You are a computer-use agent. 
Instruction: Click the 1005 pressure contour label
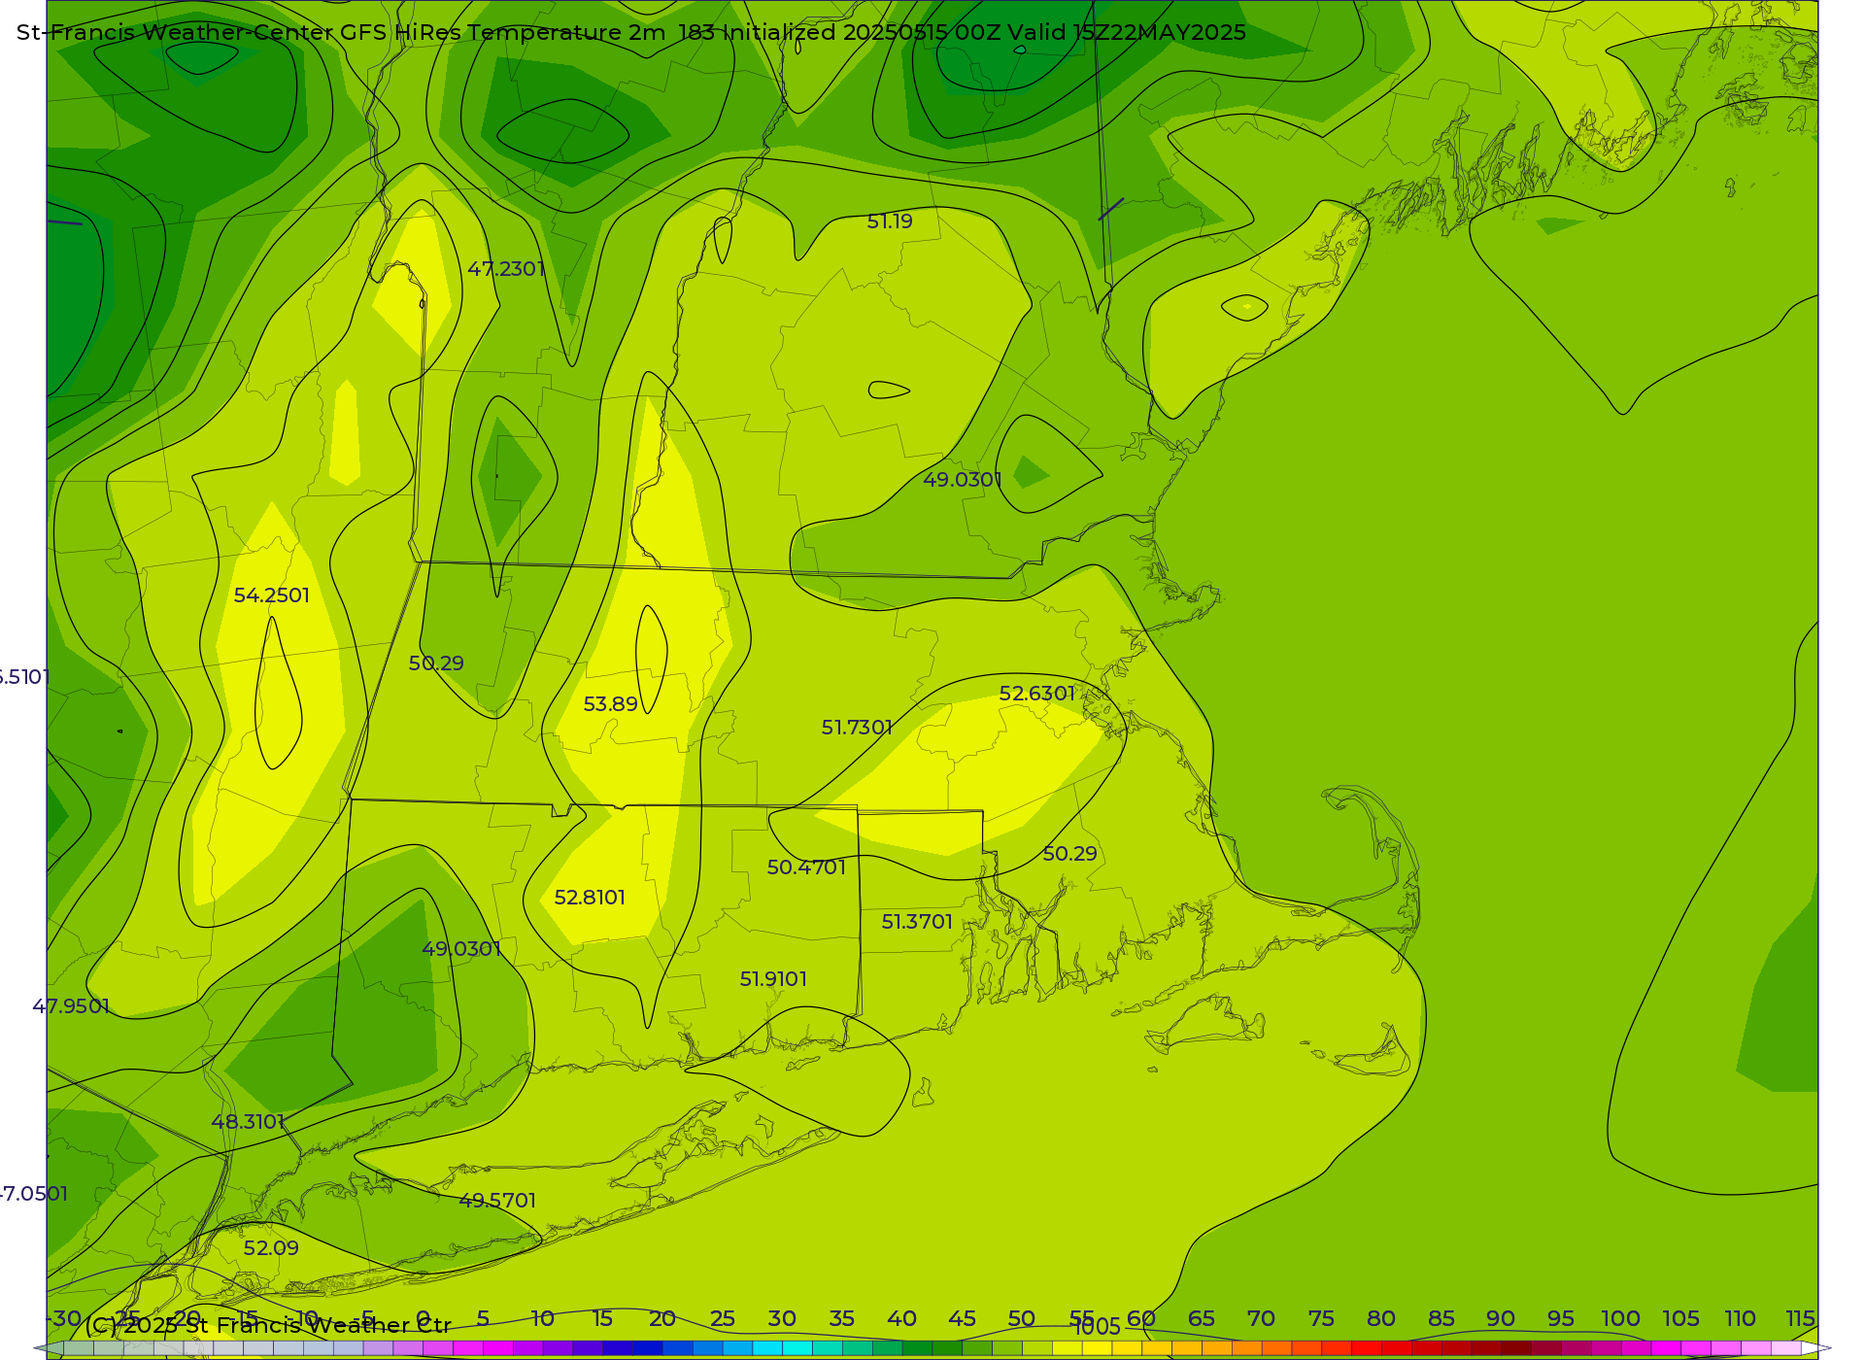[x=1097, y=1327]
